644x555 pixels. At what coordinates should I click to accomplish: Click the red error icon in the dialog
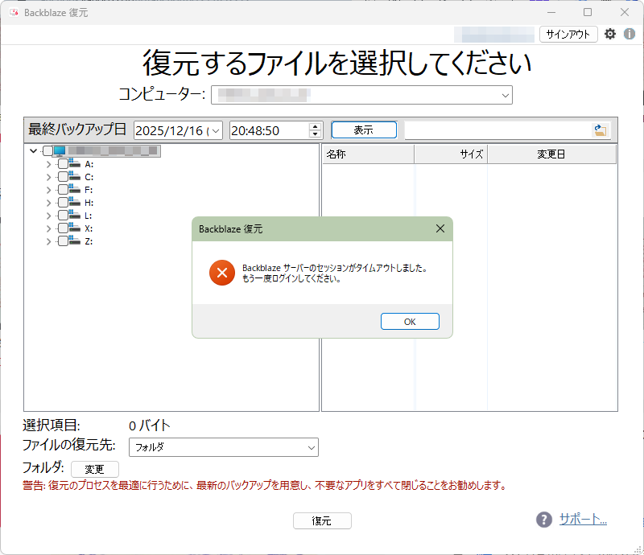222,273
